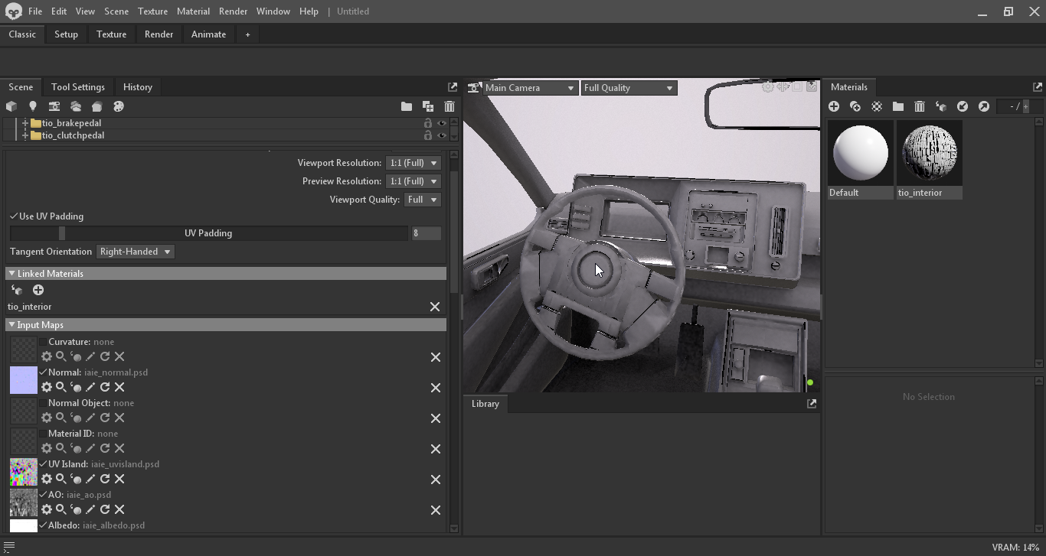
Task: Switch to Setup workspace tab
Action: [66, 34]
